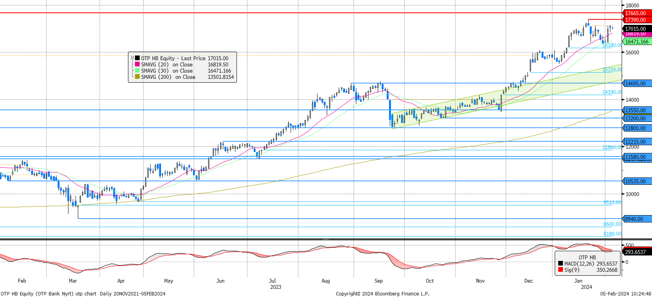Click the 05-Feb-2024 10:24:48 timestamp

pyautogui.click(x=626, y=294)
